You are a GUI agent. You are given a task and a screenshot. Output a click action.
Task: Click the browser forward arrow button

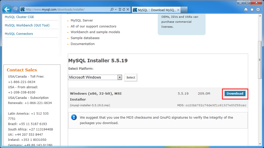click(15, 10)
